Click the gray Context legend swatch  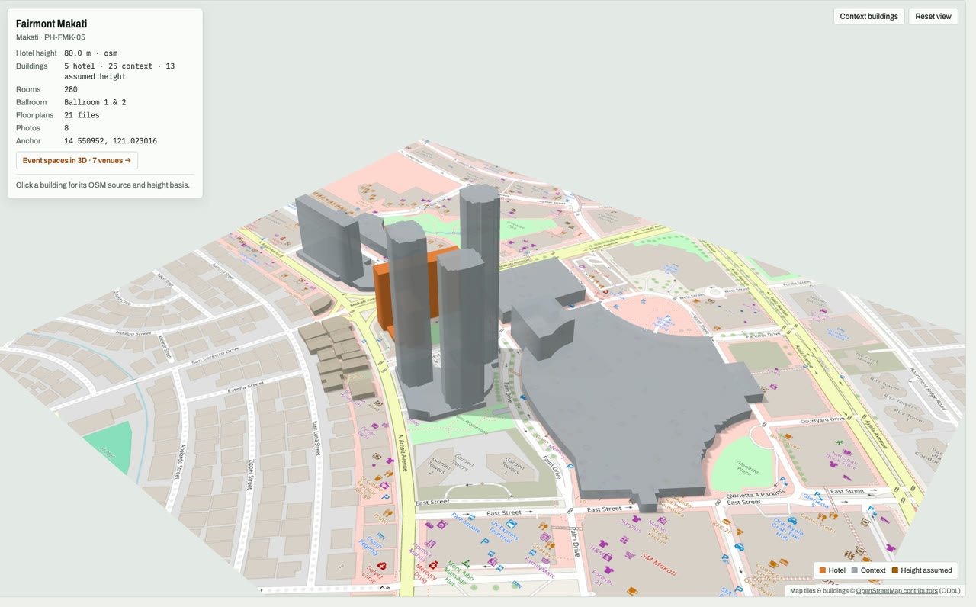[855, 570]
